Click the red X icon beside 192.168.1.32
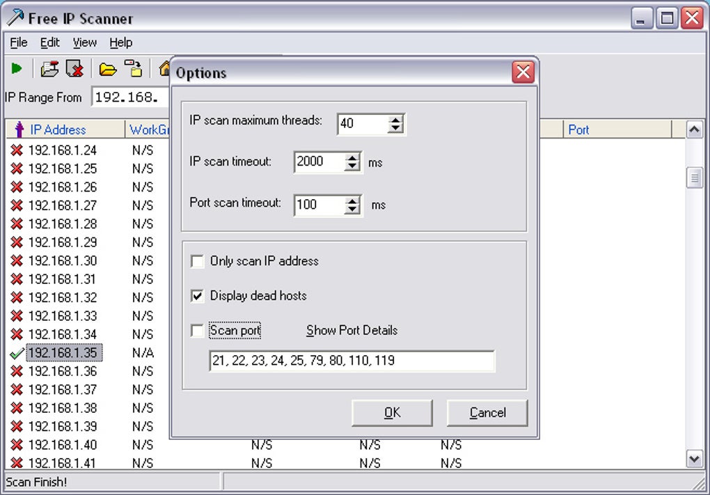The image size is (710, 495). tap(17, 297)
